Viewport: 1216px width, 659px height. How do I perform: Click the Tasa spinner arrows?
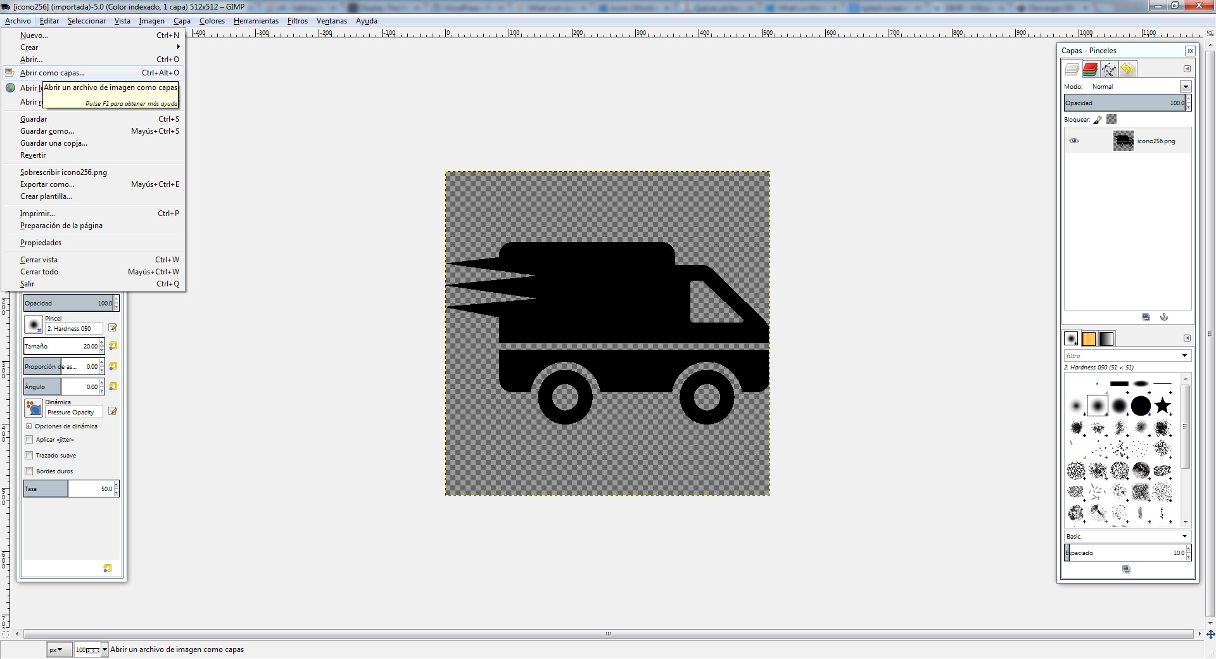117,489
